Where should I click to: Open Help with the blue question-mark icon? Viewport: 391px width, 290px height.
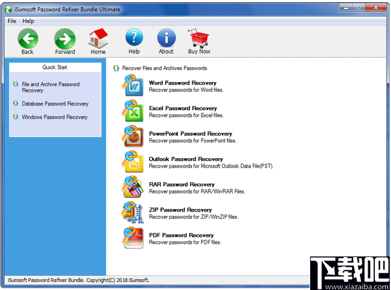[x=134, y=38]
